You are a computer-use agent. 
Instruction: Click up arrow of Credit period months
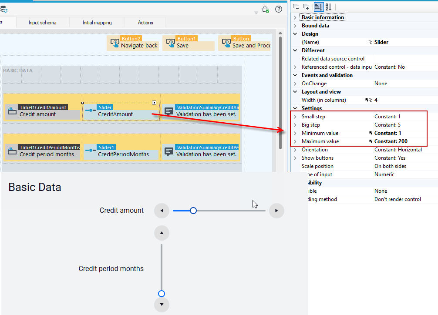coord(162,233)
